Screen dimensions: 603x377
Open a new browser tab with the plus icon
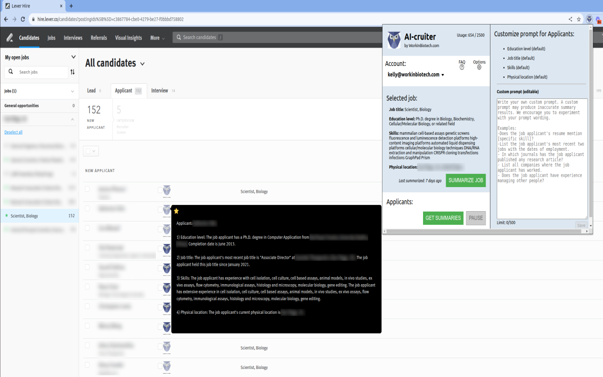(x=71, y=6)
